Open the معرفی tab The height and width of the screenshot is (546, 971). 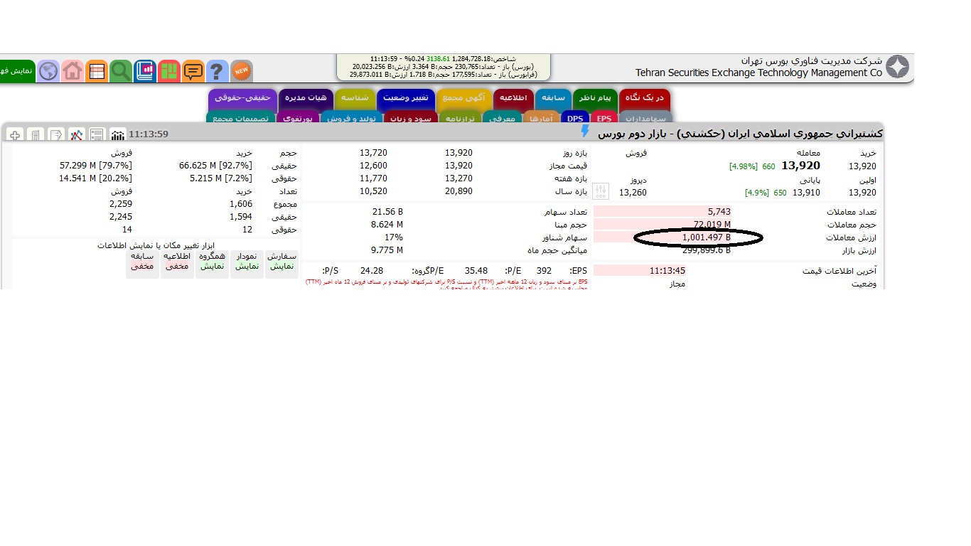[502, 117]
